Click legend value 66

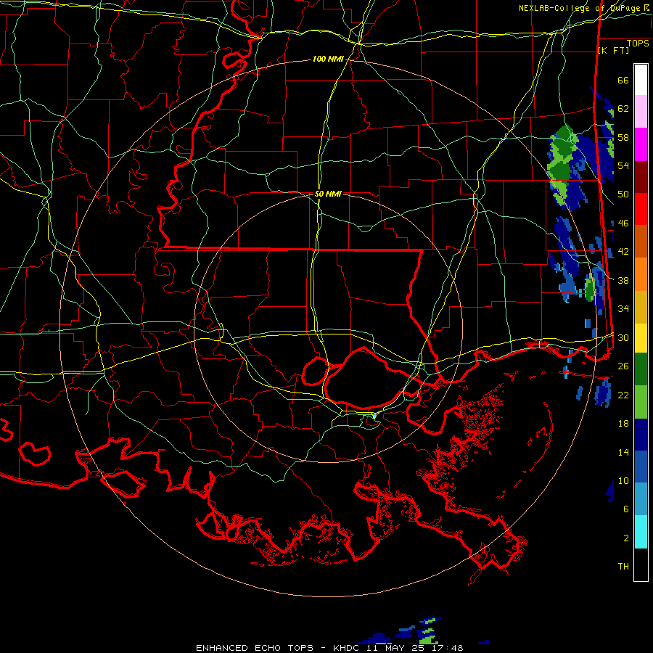tap(623, 81)
